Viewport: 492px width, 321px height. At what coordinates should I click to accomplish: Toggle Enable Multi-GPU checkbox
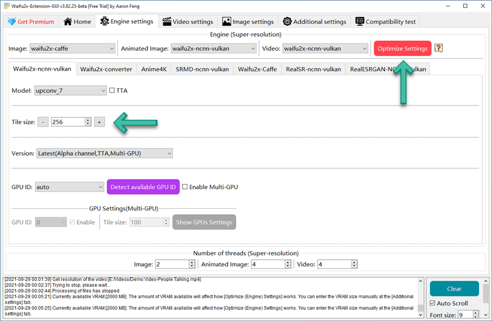point(185,187)
